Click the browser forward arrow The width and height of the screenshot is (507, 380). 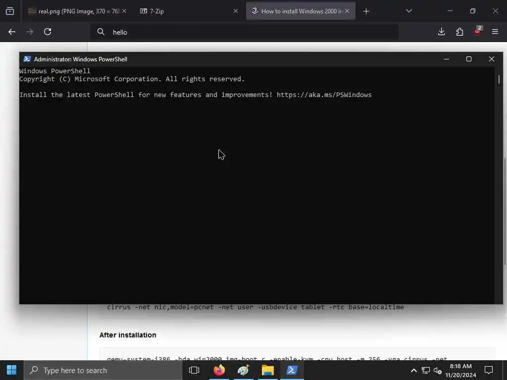click(x=30, y=32)
